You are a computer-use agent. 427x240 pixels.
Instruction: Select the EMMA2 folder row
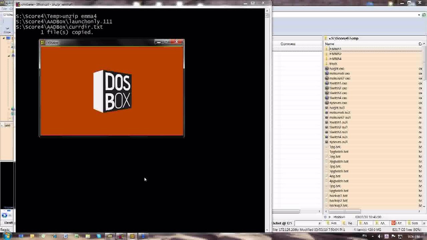(x=335, y=54)
